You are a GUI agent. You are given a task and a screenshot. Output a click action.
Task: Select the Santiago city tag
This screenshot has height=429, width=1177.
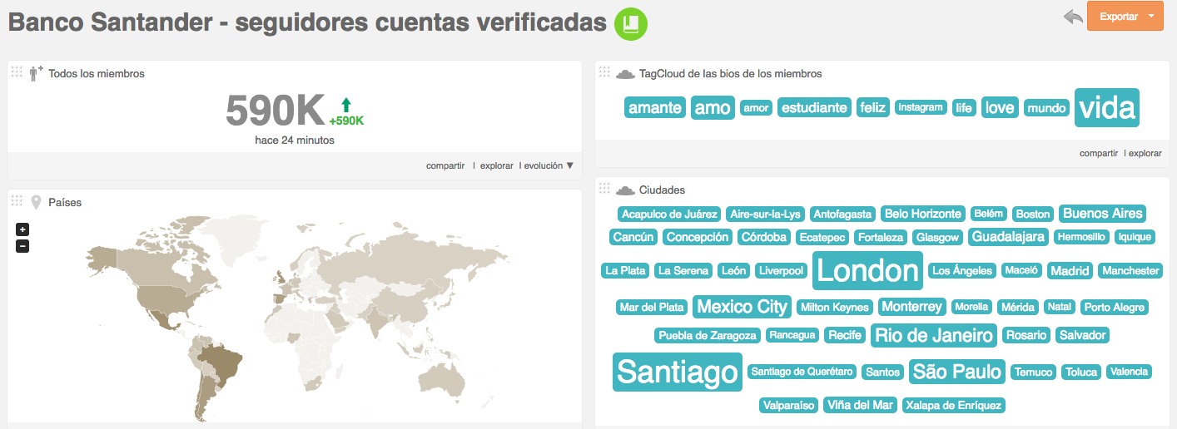(677, 372)
